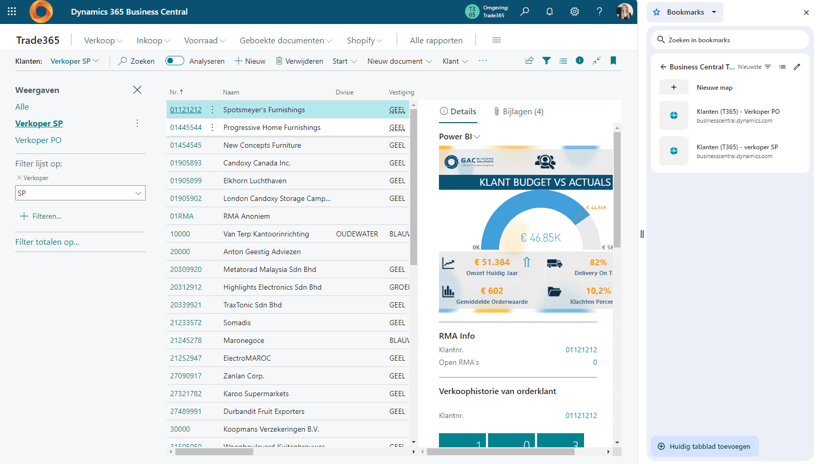Switch to the Bijlagen (4) tab

coord(518,111)
